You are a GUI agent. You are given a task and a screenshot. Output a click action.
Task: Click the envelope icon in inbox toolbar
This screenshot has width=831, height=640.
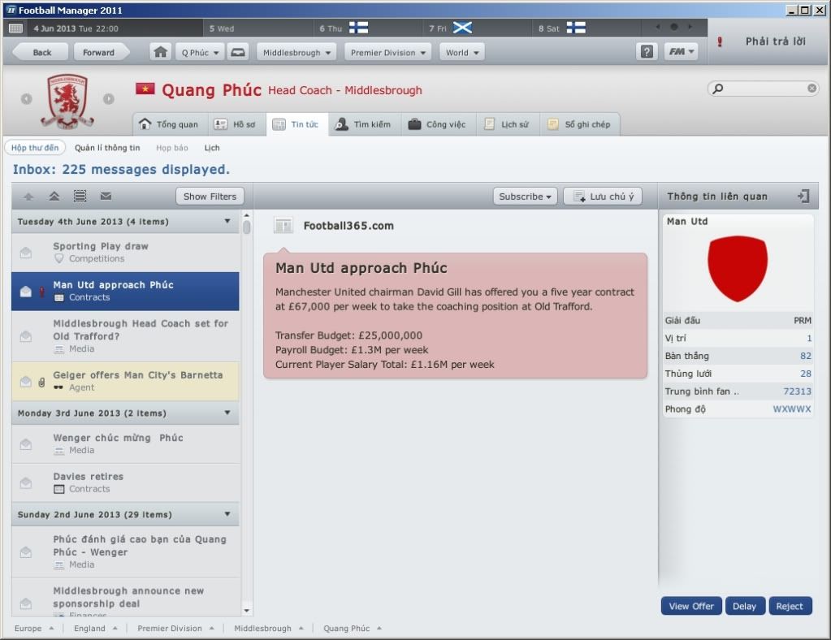106,197
